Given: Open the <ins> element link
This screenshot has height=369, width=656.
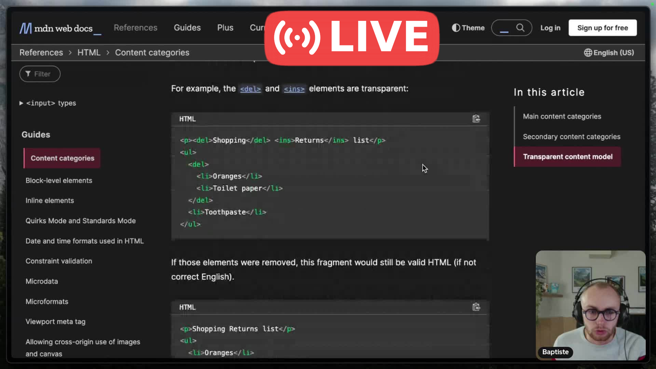Looking at the screenshot, I should (294, 89).
